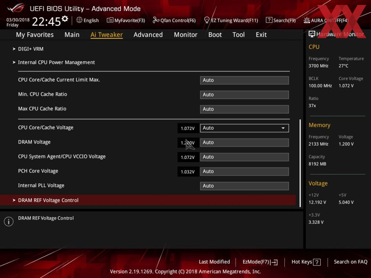Screen dimensions: 371x278
Task: Switch to the Main tab
Action: [72, 35]
